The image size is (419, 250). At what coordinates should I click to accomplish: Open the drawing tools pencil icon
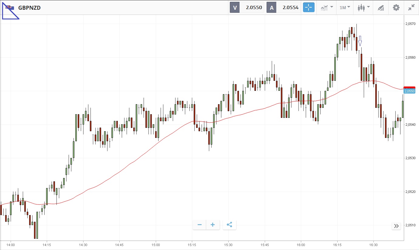click(x=381, y=8)
